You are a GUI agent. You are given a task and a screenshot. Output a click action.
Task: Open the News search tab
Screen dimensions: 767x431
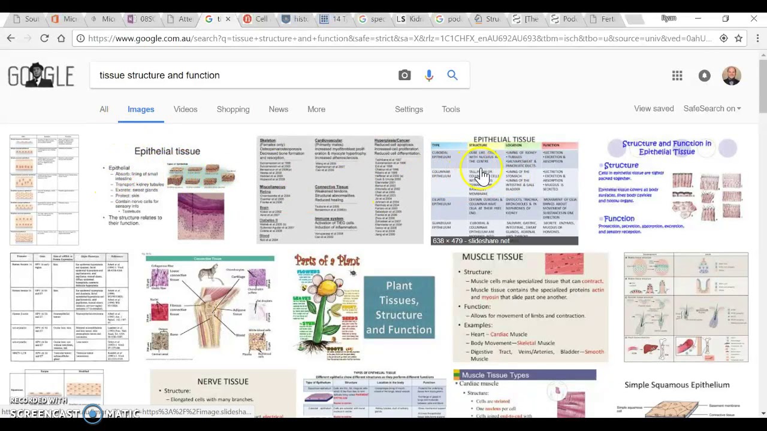tap(279, 109)
